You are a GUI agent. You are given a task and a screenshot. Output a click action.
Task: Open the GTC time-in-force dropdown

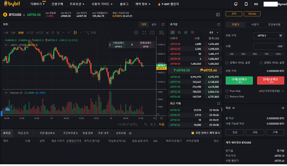tap(271, 91)
